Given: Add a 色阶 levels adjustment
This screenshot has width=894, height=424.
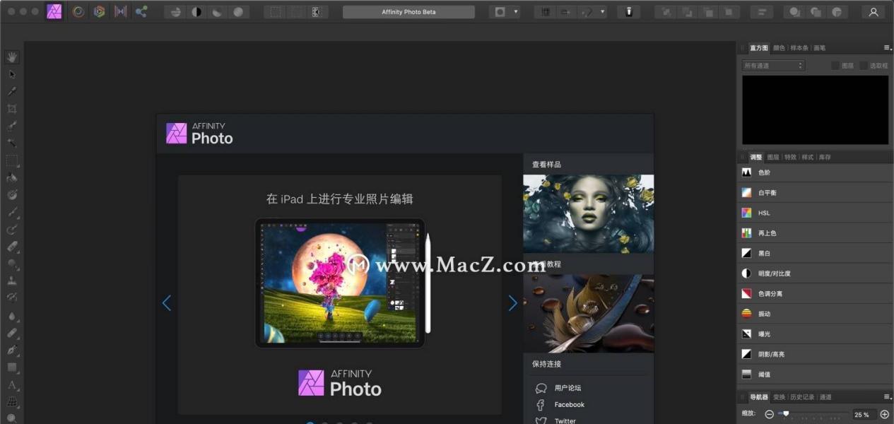Looking at the screenshot, I should pos(815,172).
